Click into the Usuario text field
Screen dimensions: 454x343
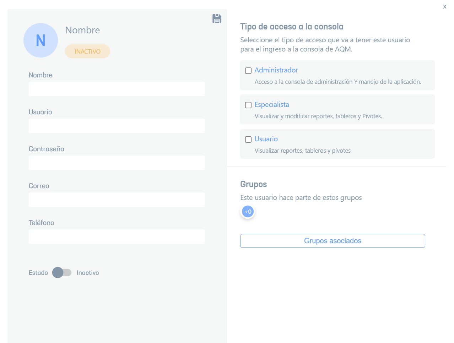117,126
